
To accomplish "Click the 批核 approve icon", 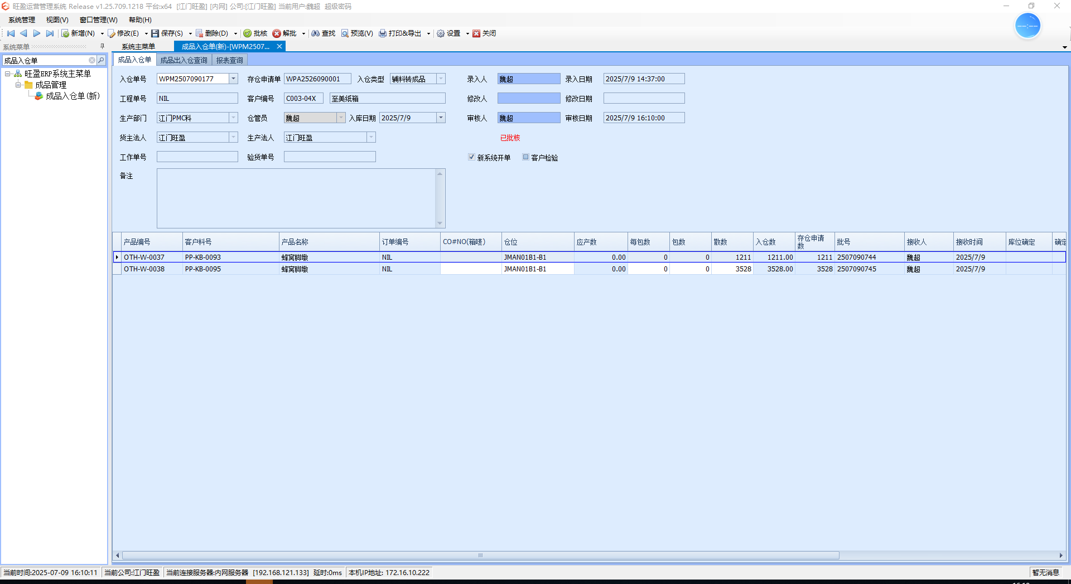I will [x=248, y=33].
